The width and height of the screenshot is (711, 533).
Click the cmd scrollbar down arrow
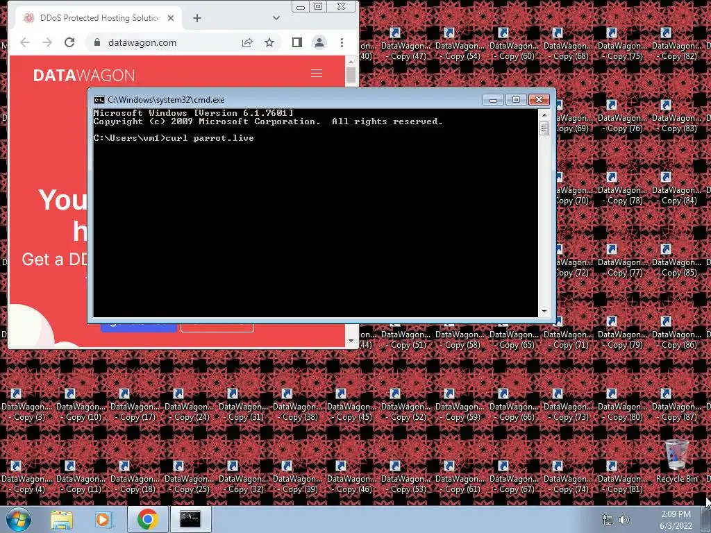544,312
